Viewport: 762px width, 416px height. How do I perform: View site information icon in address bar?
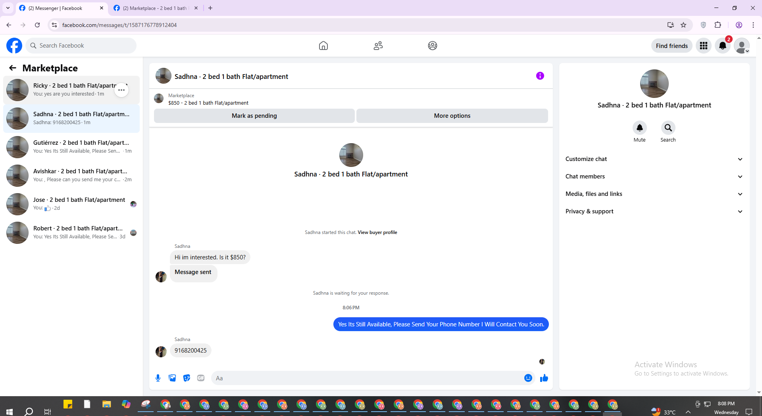coord(54,25)
